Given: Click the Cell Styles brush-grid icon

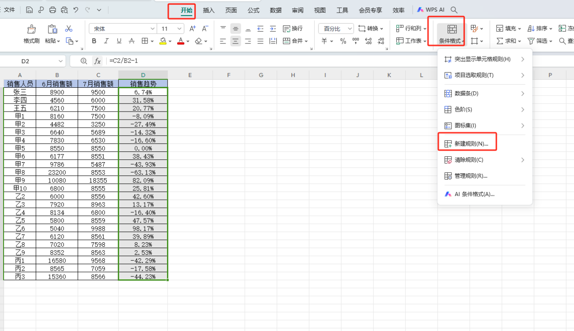Looking at the screenshot, I should point(474,29).
